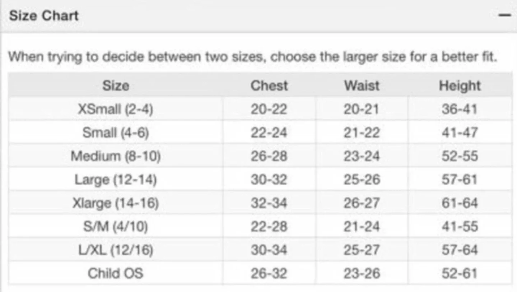This screenshot has height=292, width=517.
Task: Click the Size column header
Action: (116, 86)
